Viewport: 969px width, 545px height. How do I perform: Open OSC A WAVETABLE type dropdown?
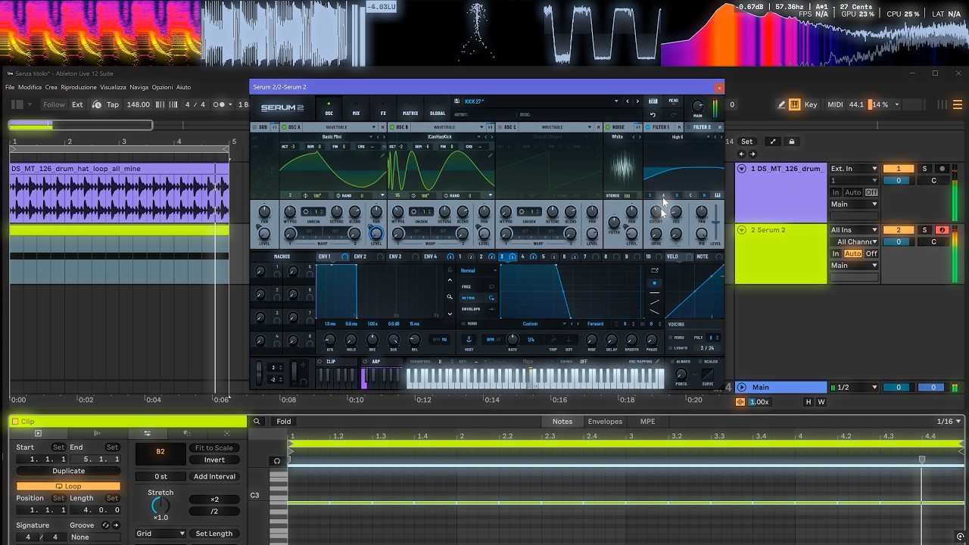(x=340, y=127)
